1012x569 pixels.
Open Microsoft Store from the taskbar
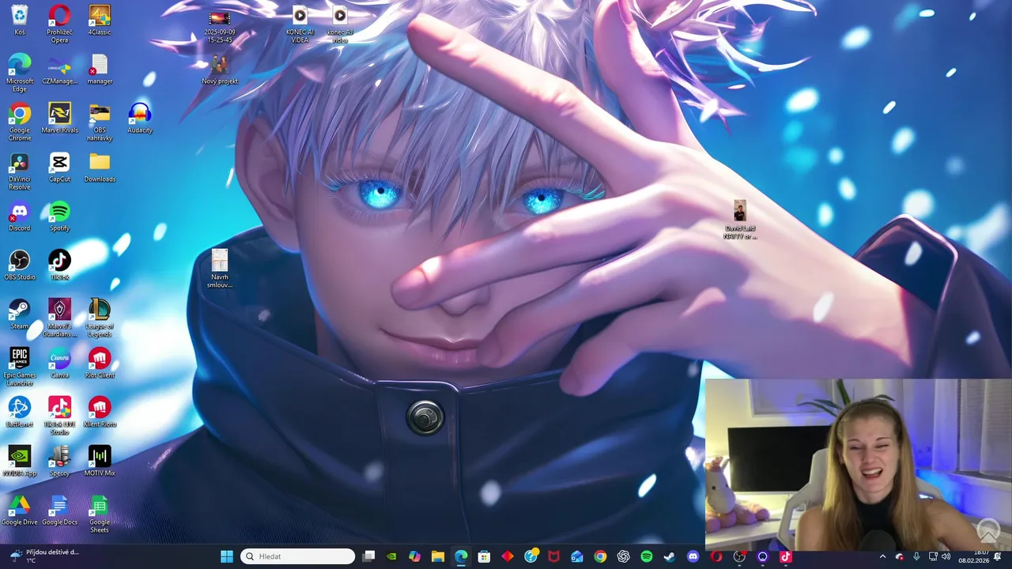(x=484, y=556)
